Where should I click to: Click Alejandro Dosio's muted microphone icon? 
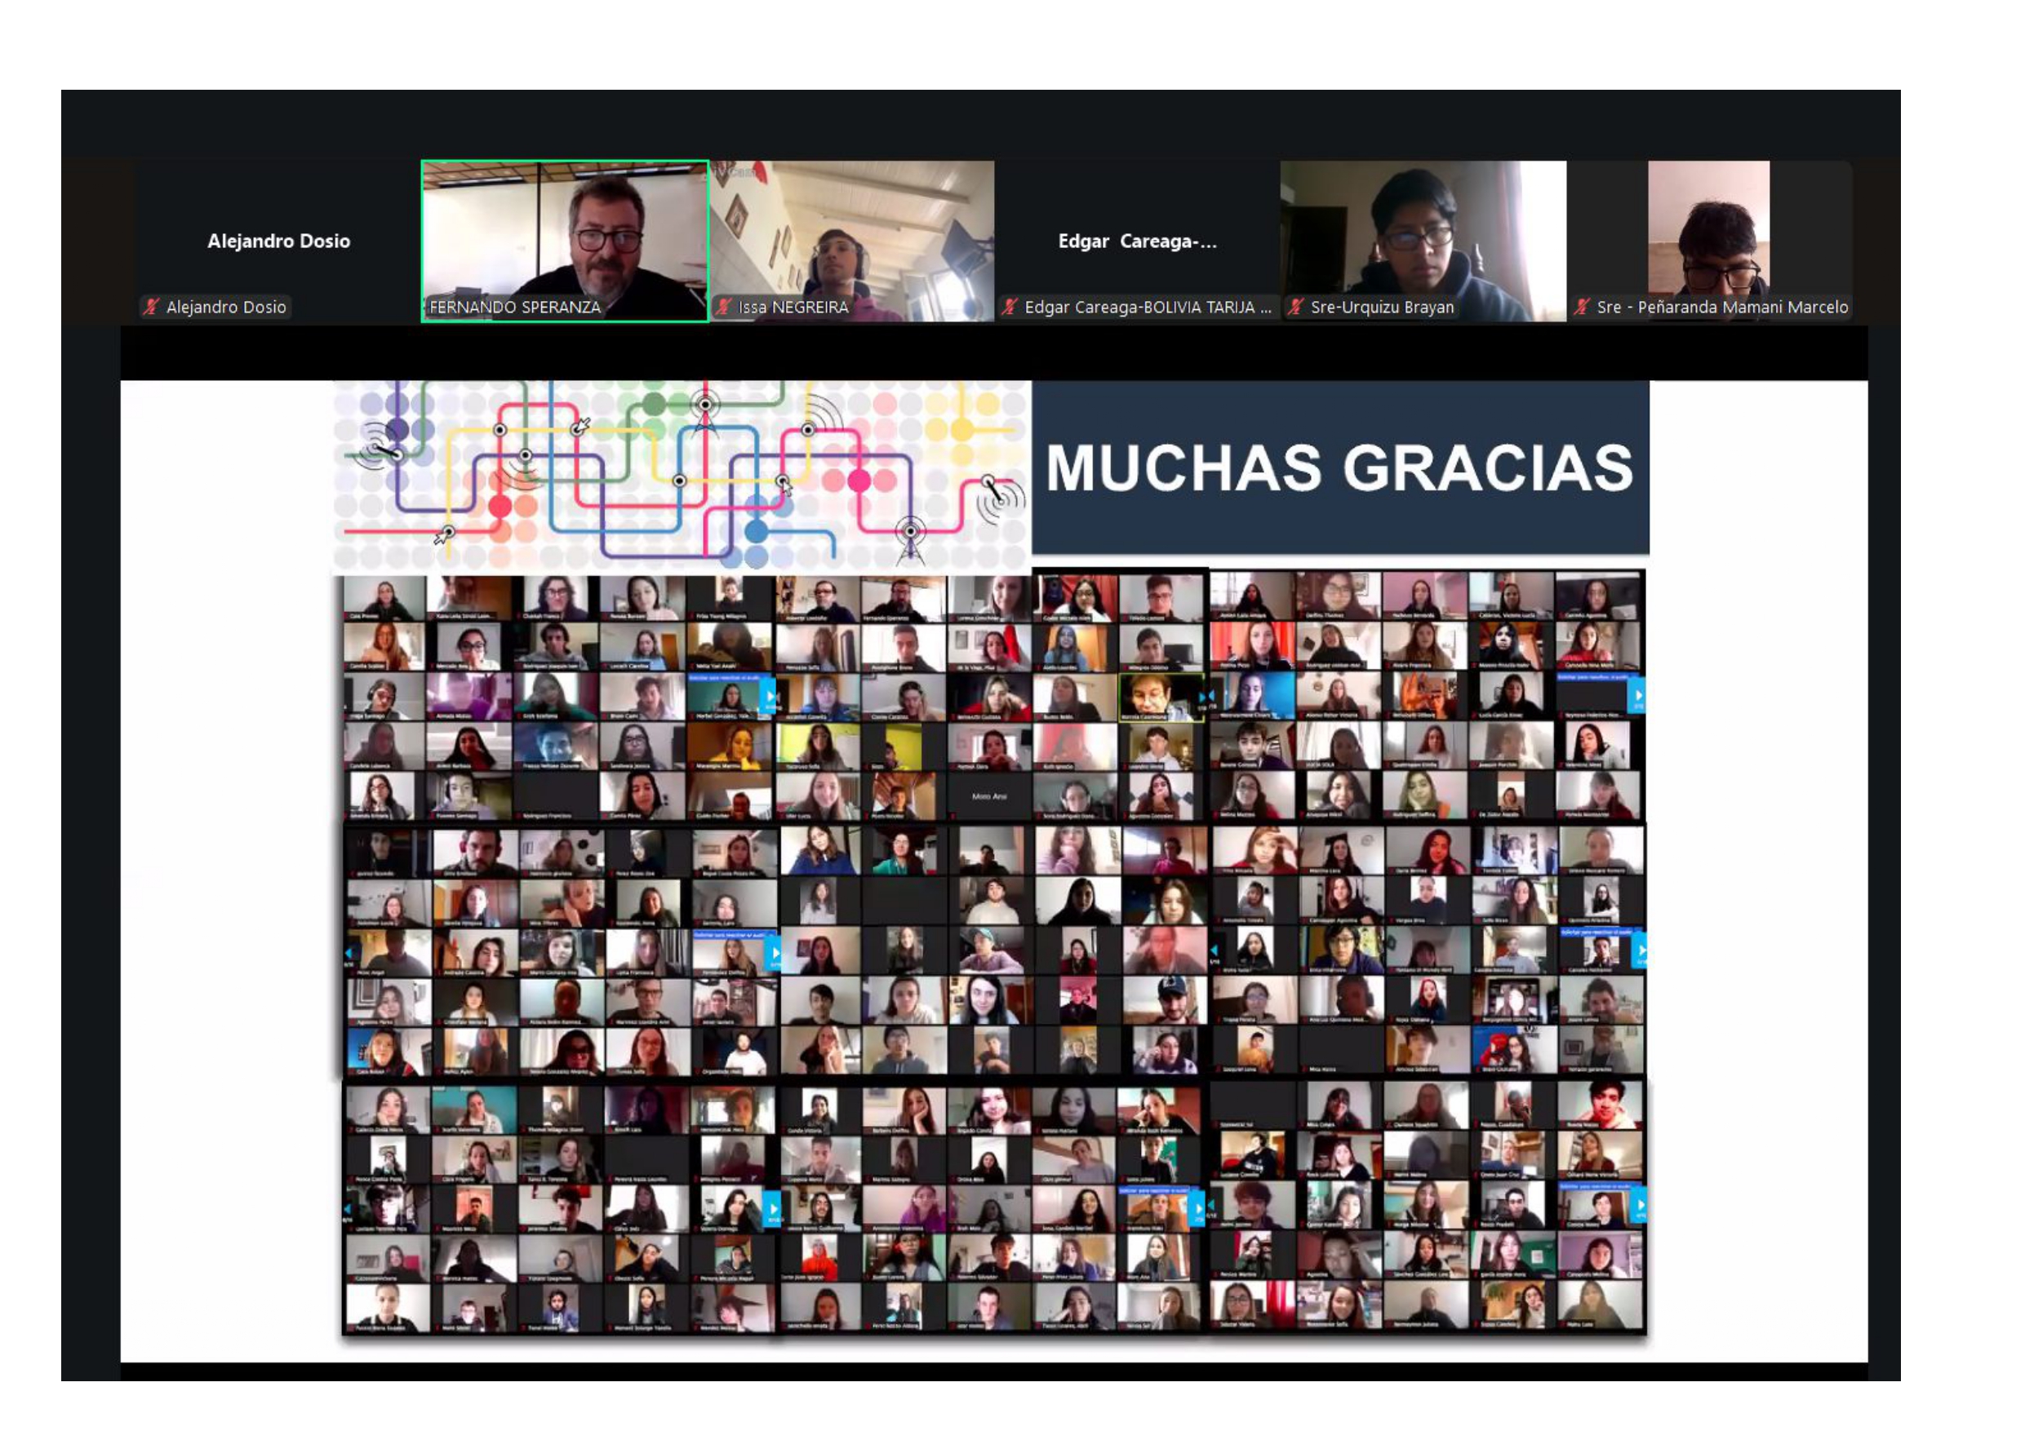[152, 307]
